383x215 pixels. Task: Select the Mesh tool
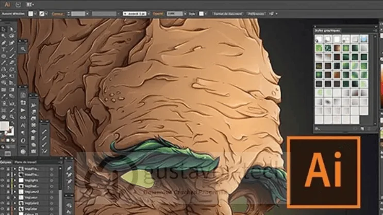[4, 89]
